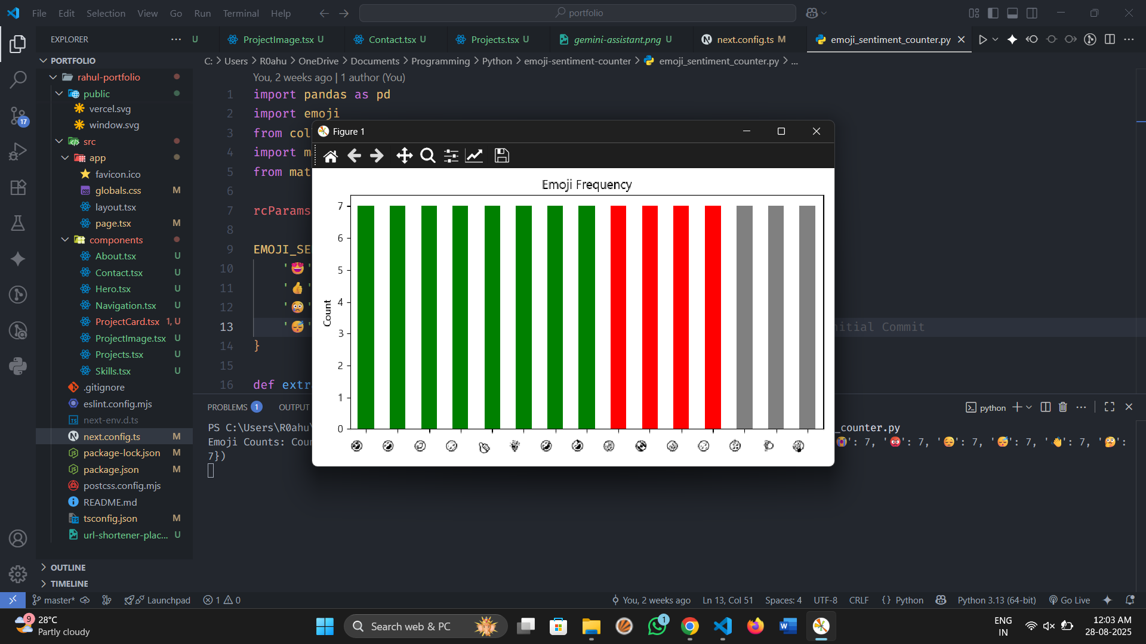Switch to the next.config.ts tab
1146x644 pixels.
coord(745,39)
